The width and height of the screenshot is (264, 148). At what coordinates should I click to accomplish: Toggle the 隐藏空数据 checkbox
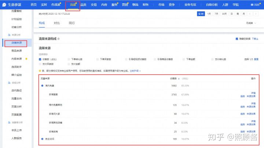click(237, 39)
